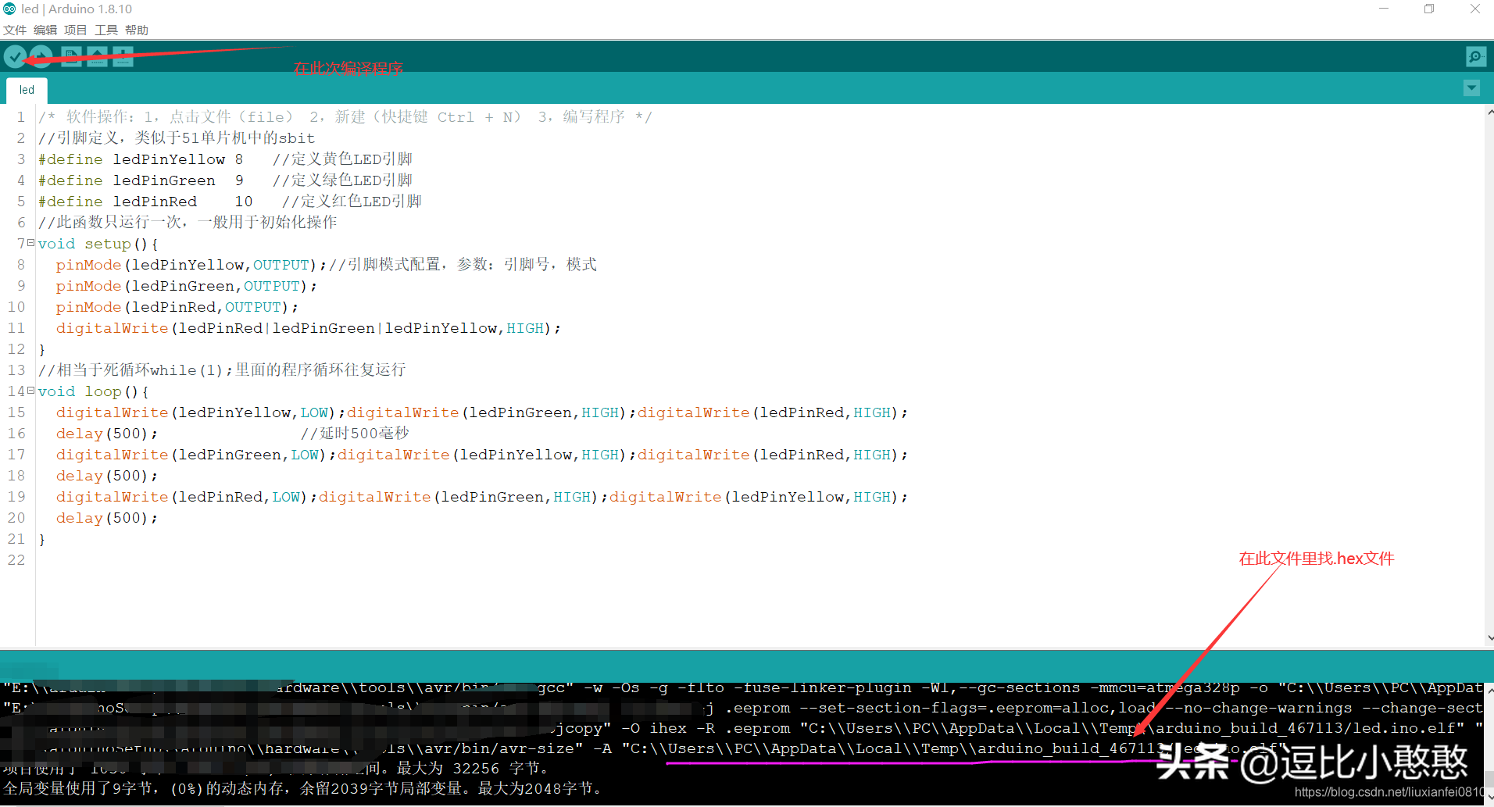This screenshot has height=807, width=1494.
Task: Select the led sketch tab
Action: (26, 89)
